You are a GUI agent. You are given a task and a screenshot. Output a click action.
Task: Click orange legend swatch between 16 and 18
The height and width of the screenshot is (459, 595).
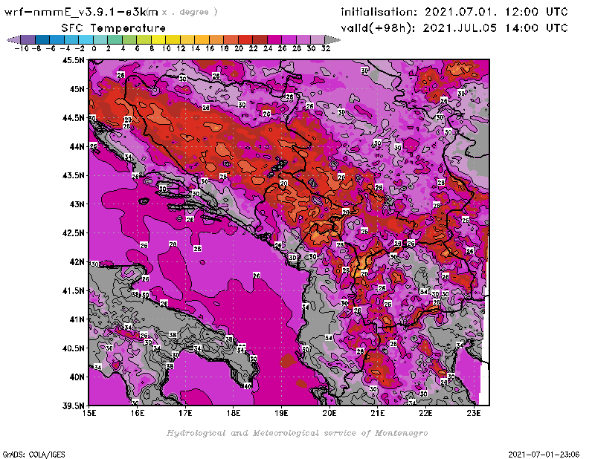(216, 39)
